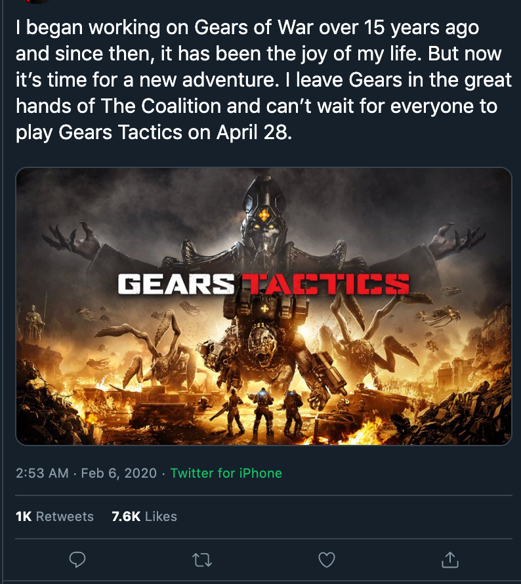The width and height of the screenshot is (521, 584).
Task: Open the Gears Tactics promotional image
Action: coord(264,307)
